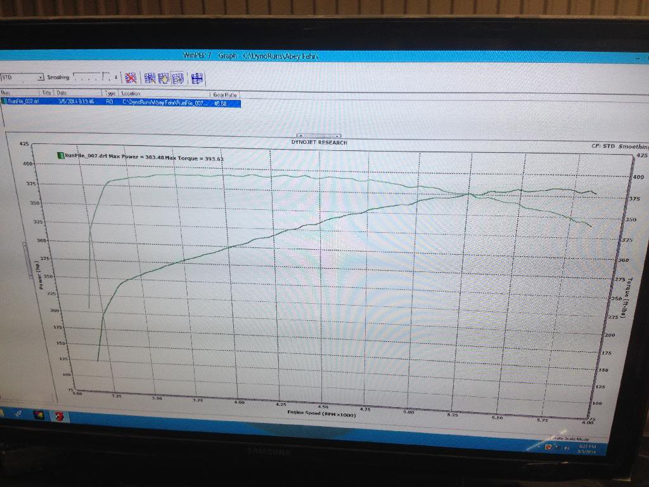Open the STD correction factor dropdown
The width and height of the screenshot is (649, 487).
coord(22,77)
